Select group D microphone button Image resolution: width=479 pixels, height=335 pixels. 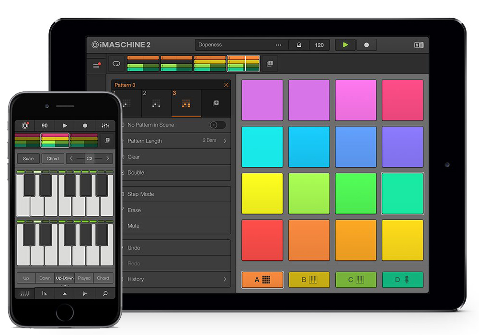pos(402,280)
